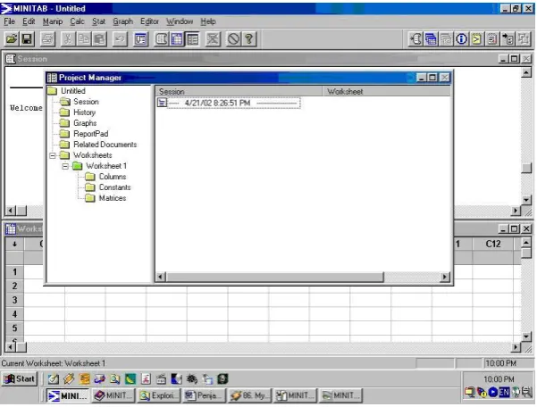Click the Copy toolbar icon
This screenshot has width=537, height=407.
(x=84, y=39)
